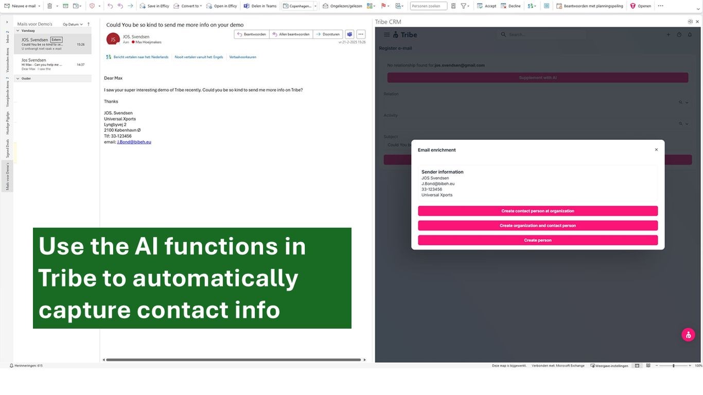Select the Jos Svendsen 14:37 email
This screenshot has width=703, height=395.
click(52, 64)
